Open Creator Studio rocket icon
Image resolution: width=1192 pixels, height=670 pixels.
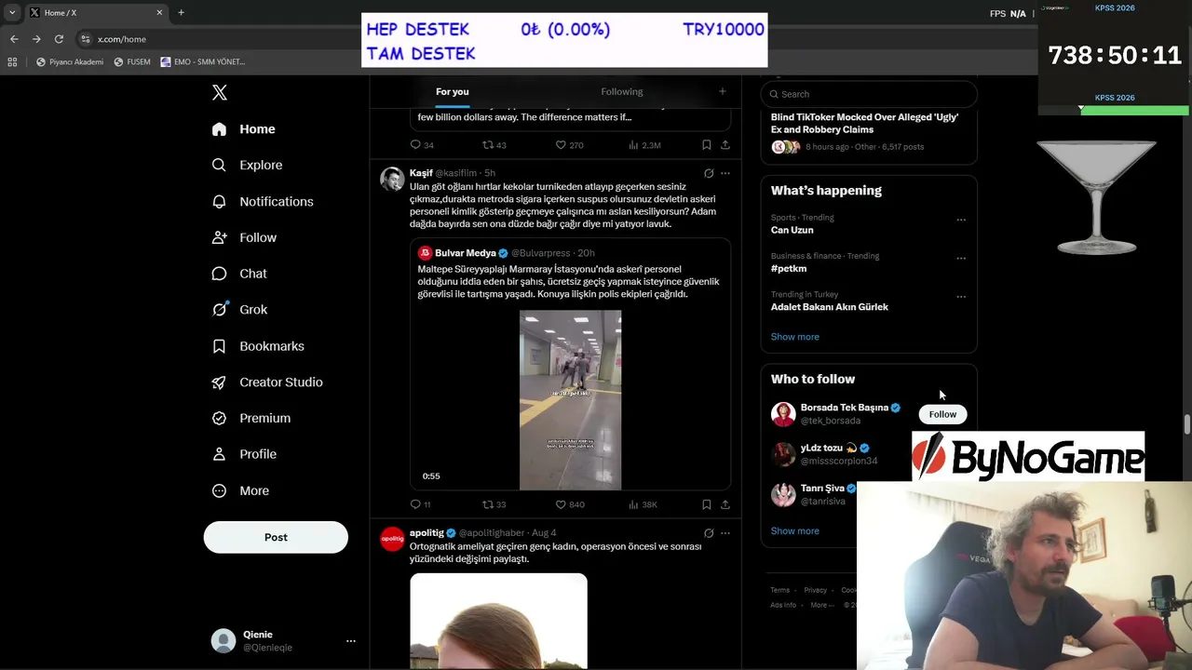[x=219, y=382]
